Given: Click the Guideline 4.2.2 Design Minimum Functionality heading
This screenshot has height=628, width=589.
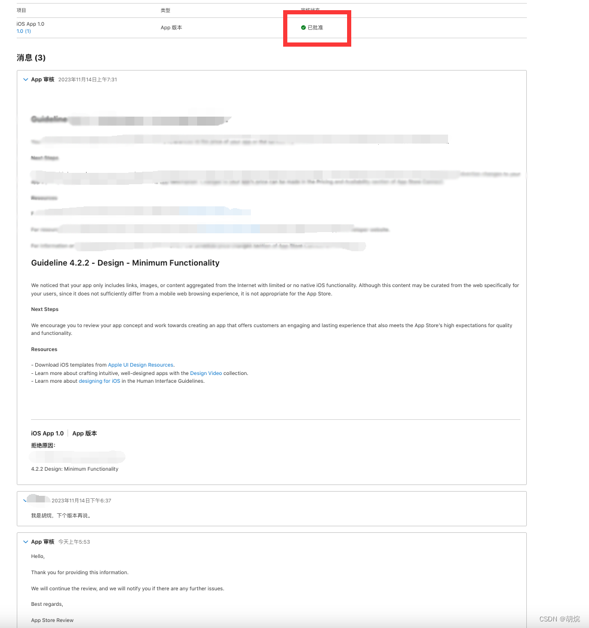Looking at the screenshot, I should click(x=125, y=263).
